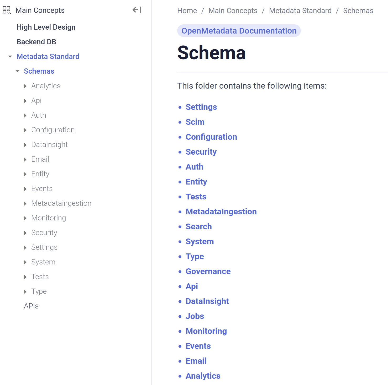Expand the Analytics tree item

pos(25,86)
